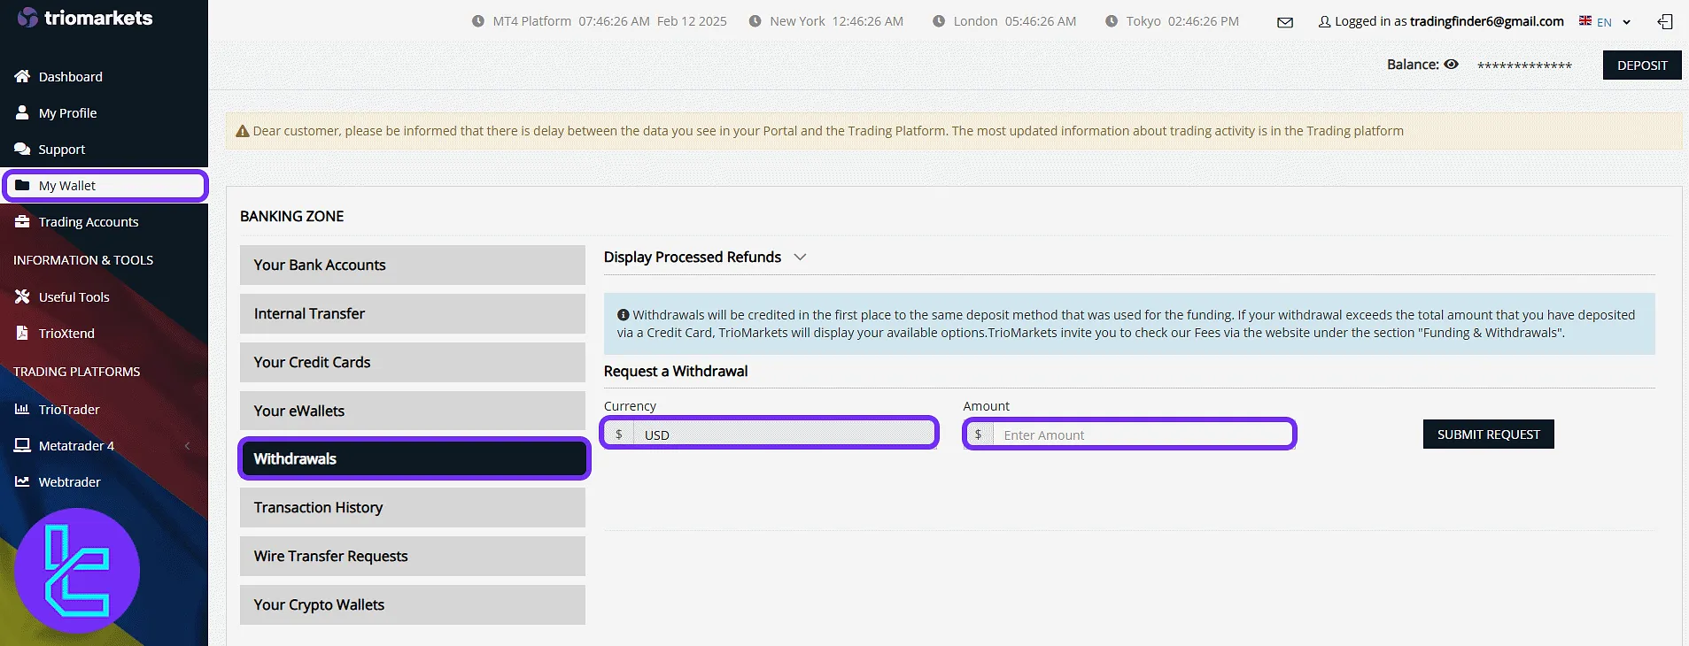
Task: Click the Request a Withdrawal heading
Action: pos(676,372)
